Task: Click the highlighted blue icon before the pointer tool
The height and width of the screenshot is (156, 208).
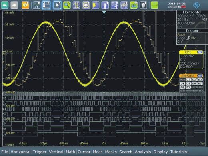Action: (x=46, y=5)
